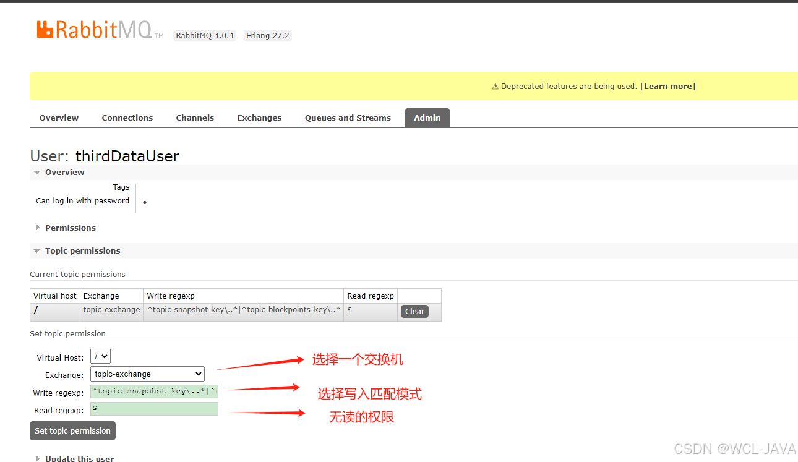
Task: Expand the Update this user section
Action: [x=79, y=458]
